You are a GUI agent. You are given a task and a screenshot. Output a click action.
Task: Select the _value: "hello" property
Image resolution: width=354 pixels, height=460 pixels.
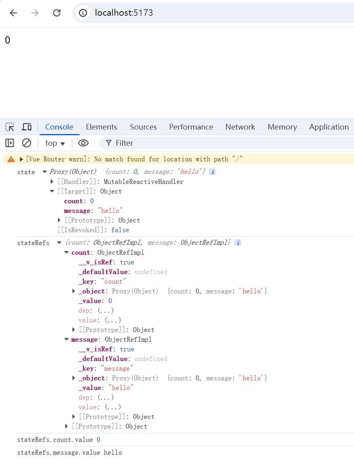[x=106, y=388]
